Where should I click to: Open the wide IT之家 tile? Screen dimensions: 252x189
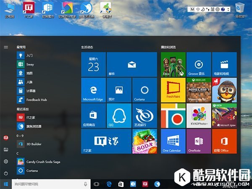point(106,141)
